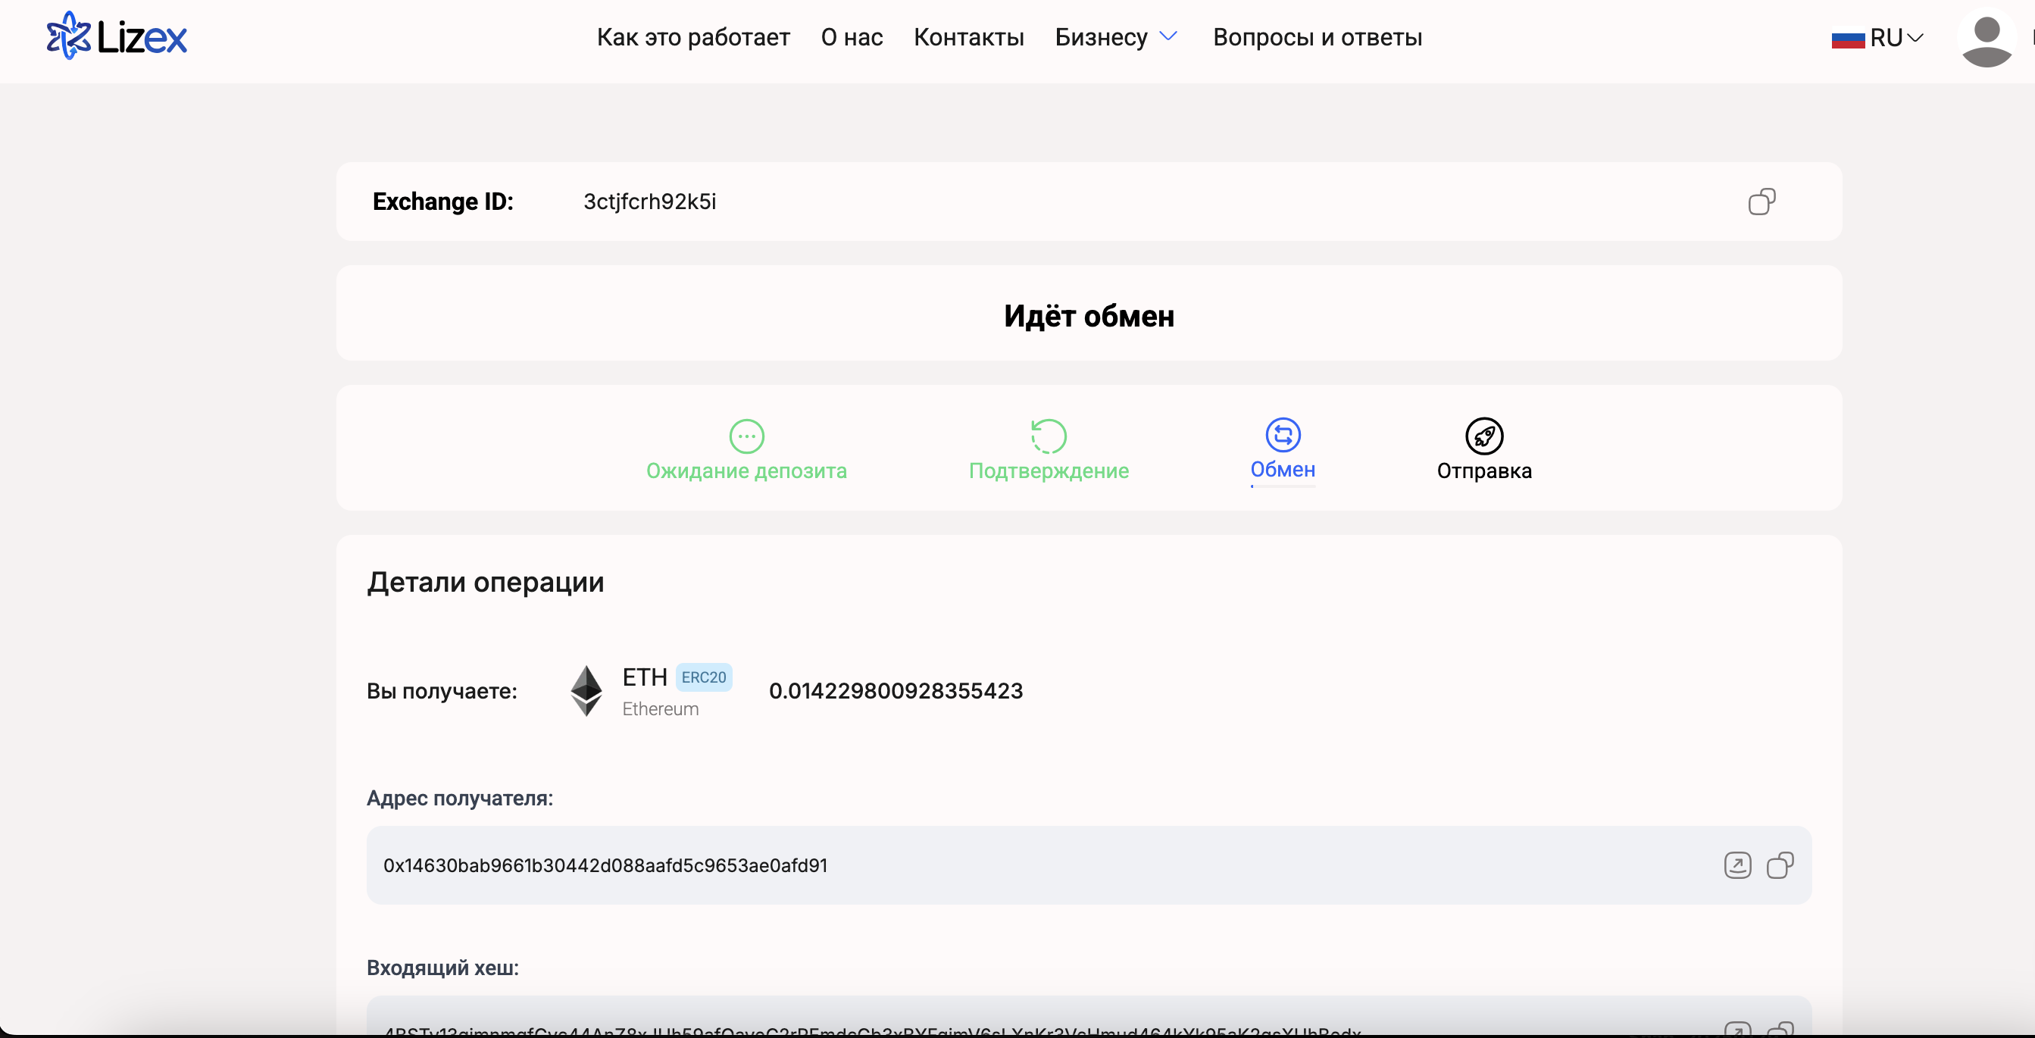Open Вопросы и ответы page
This screenshot has width=2035, height=1038.
pyautogui.click(x=1317, y=37)
